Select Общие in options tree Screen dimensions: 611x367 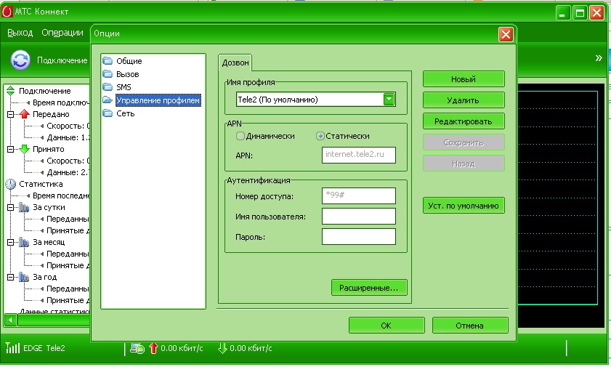[x=129, y=61]
